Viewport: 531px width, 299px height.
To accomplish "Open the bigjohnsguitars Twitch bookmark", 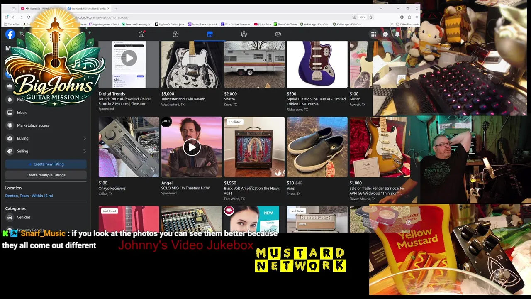I will coord(105,24).
